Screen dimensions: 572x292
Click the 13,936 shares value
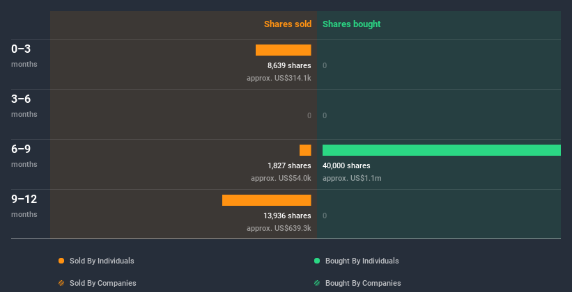[288, 216]
